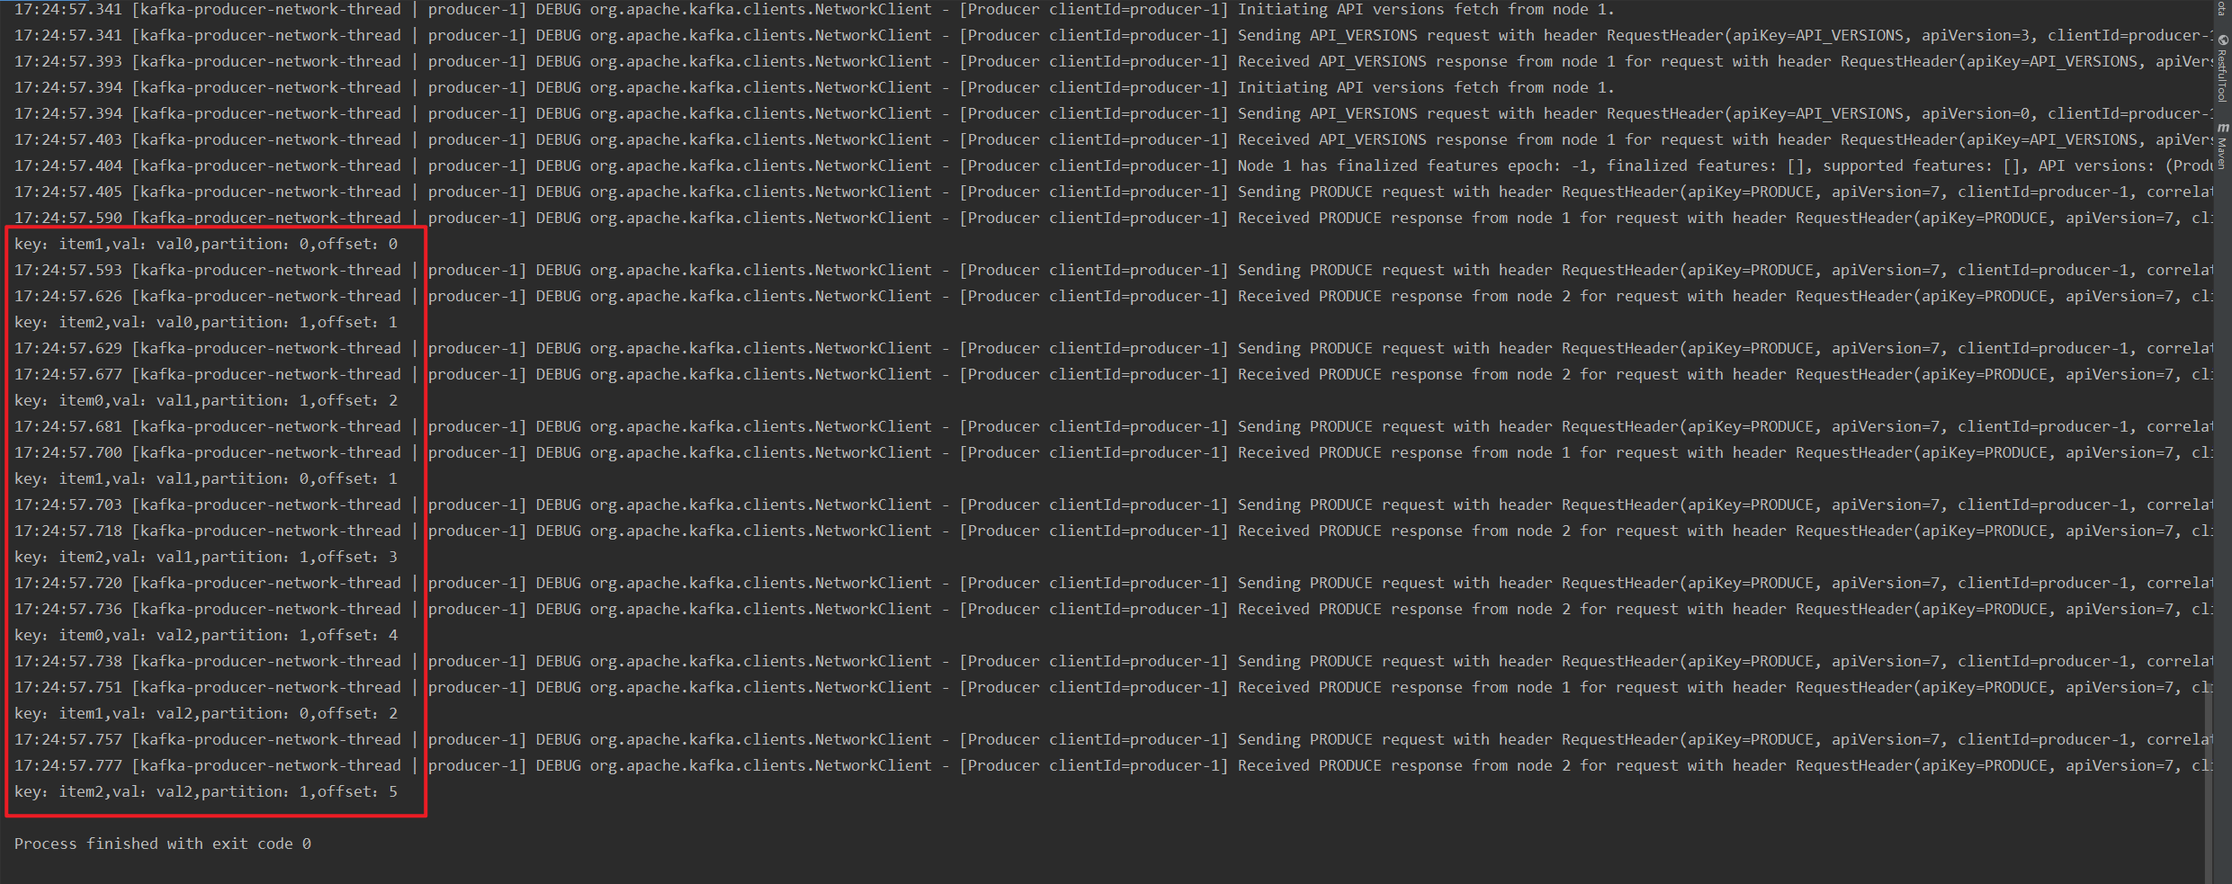2232x884 pixels.
Task: Click the log line timestamped 17:24:57.405
Action: click(1113, 192)
